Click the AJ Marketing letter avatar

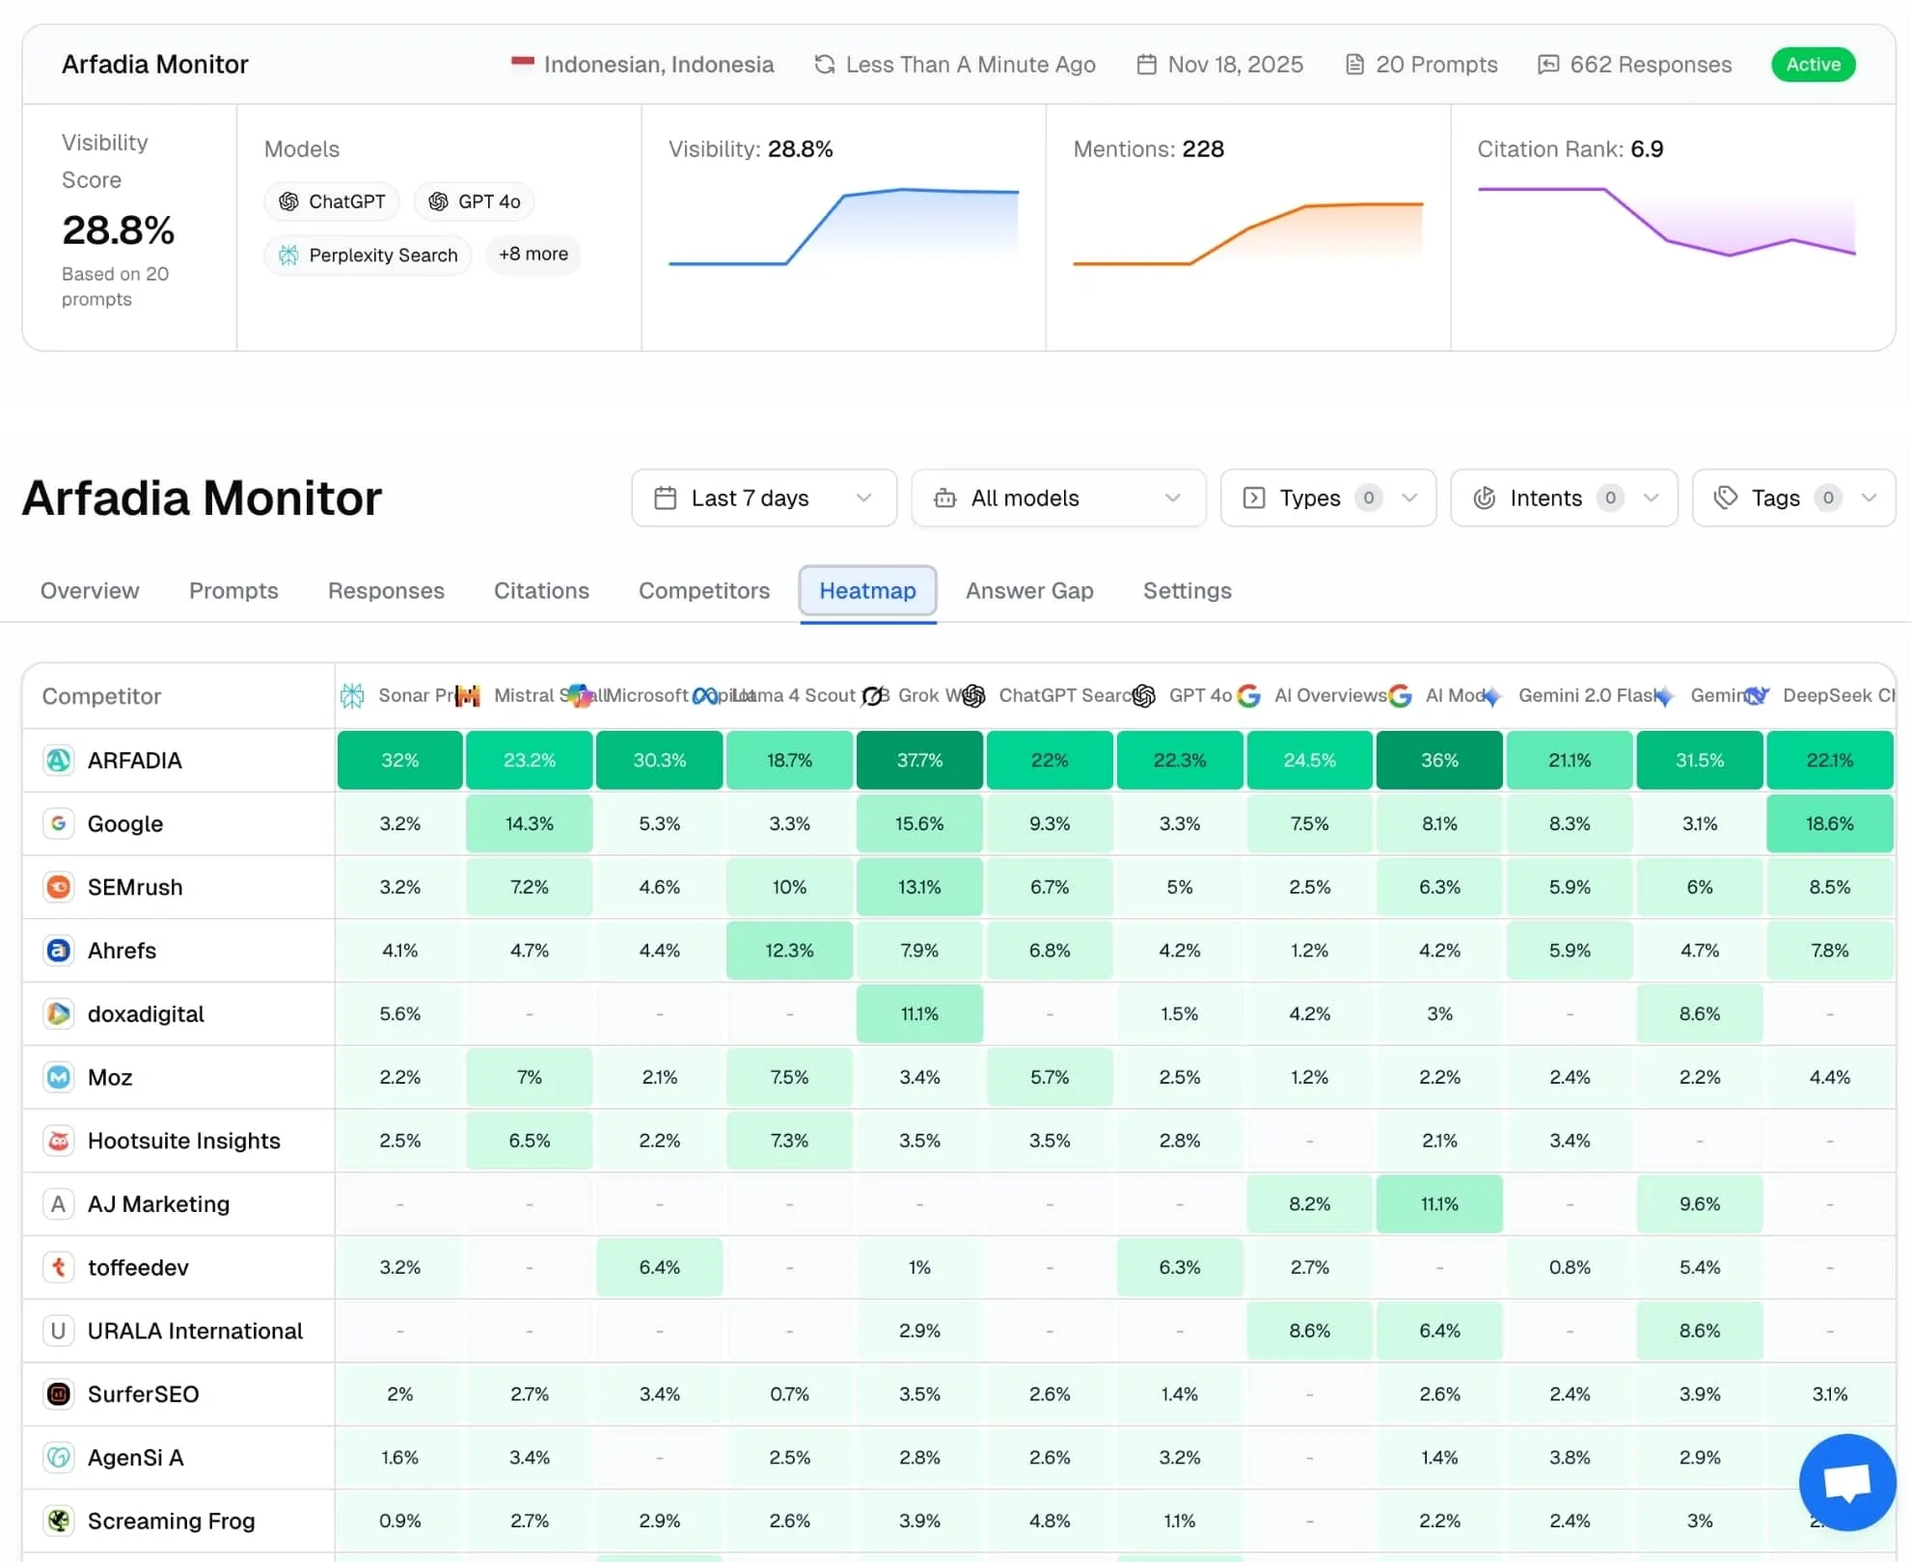pyautogui.click(x=59, y=1204)
